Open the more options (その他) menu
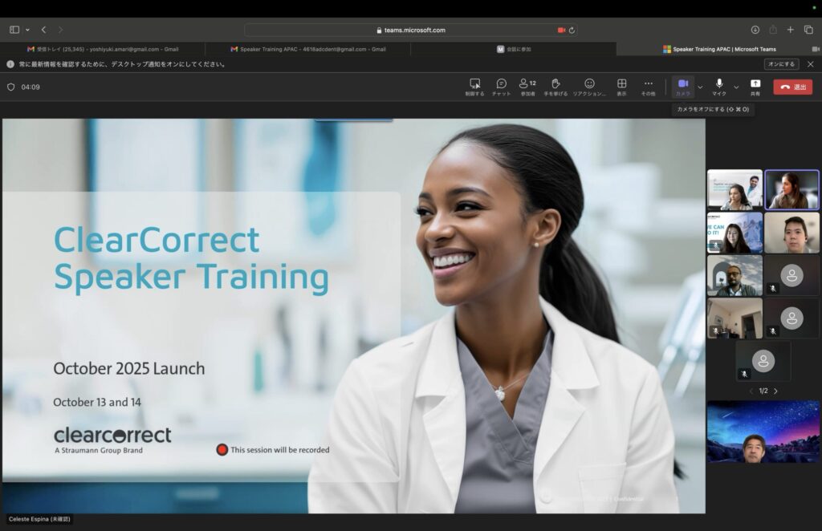 [x=648, y=84]
